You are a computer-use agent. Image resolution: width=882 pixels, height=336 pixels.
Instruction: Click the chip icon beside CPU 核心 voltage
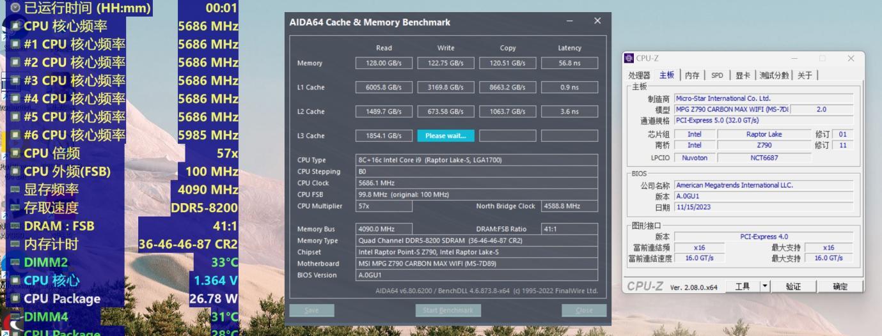coord(15,280)
